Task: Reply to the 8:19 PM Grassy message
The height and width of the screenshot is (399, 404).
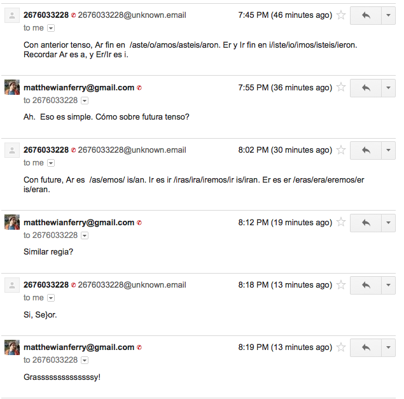Action: tap(366, 347)
